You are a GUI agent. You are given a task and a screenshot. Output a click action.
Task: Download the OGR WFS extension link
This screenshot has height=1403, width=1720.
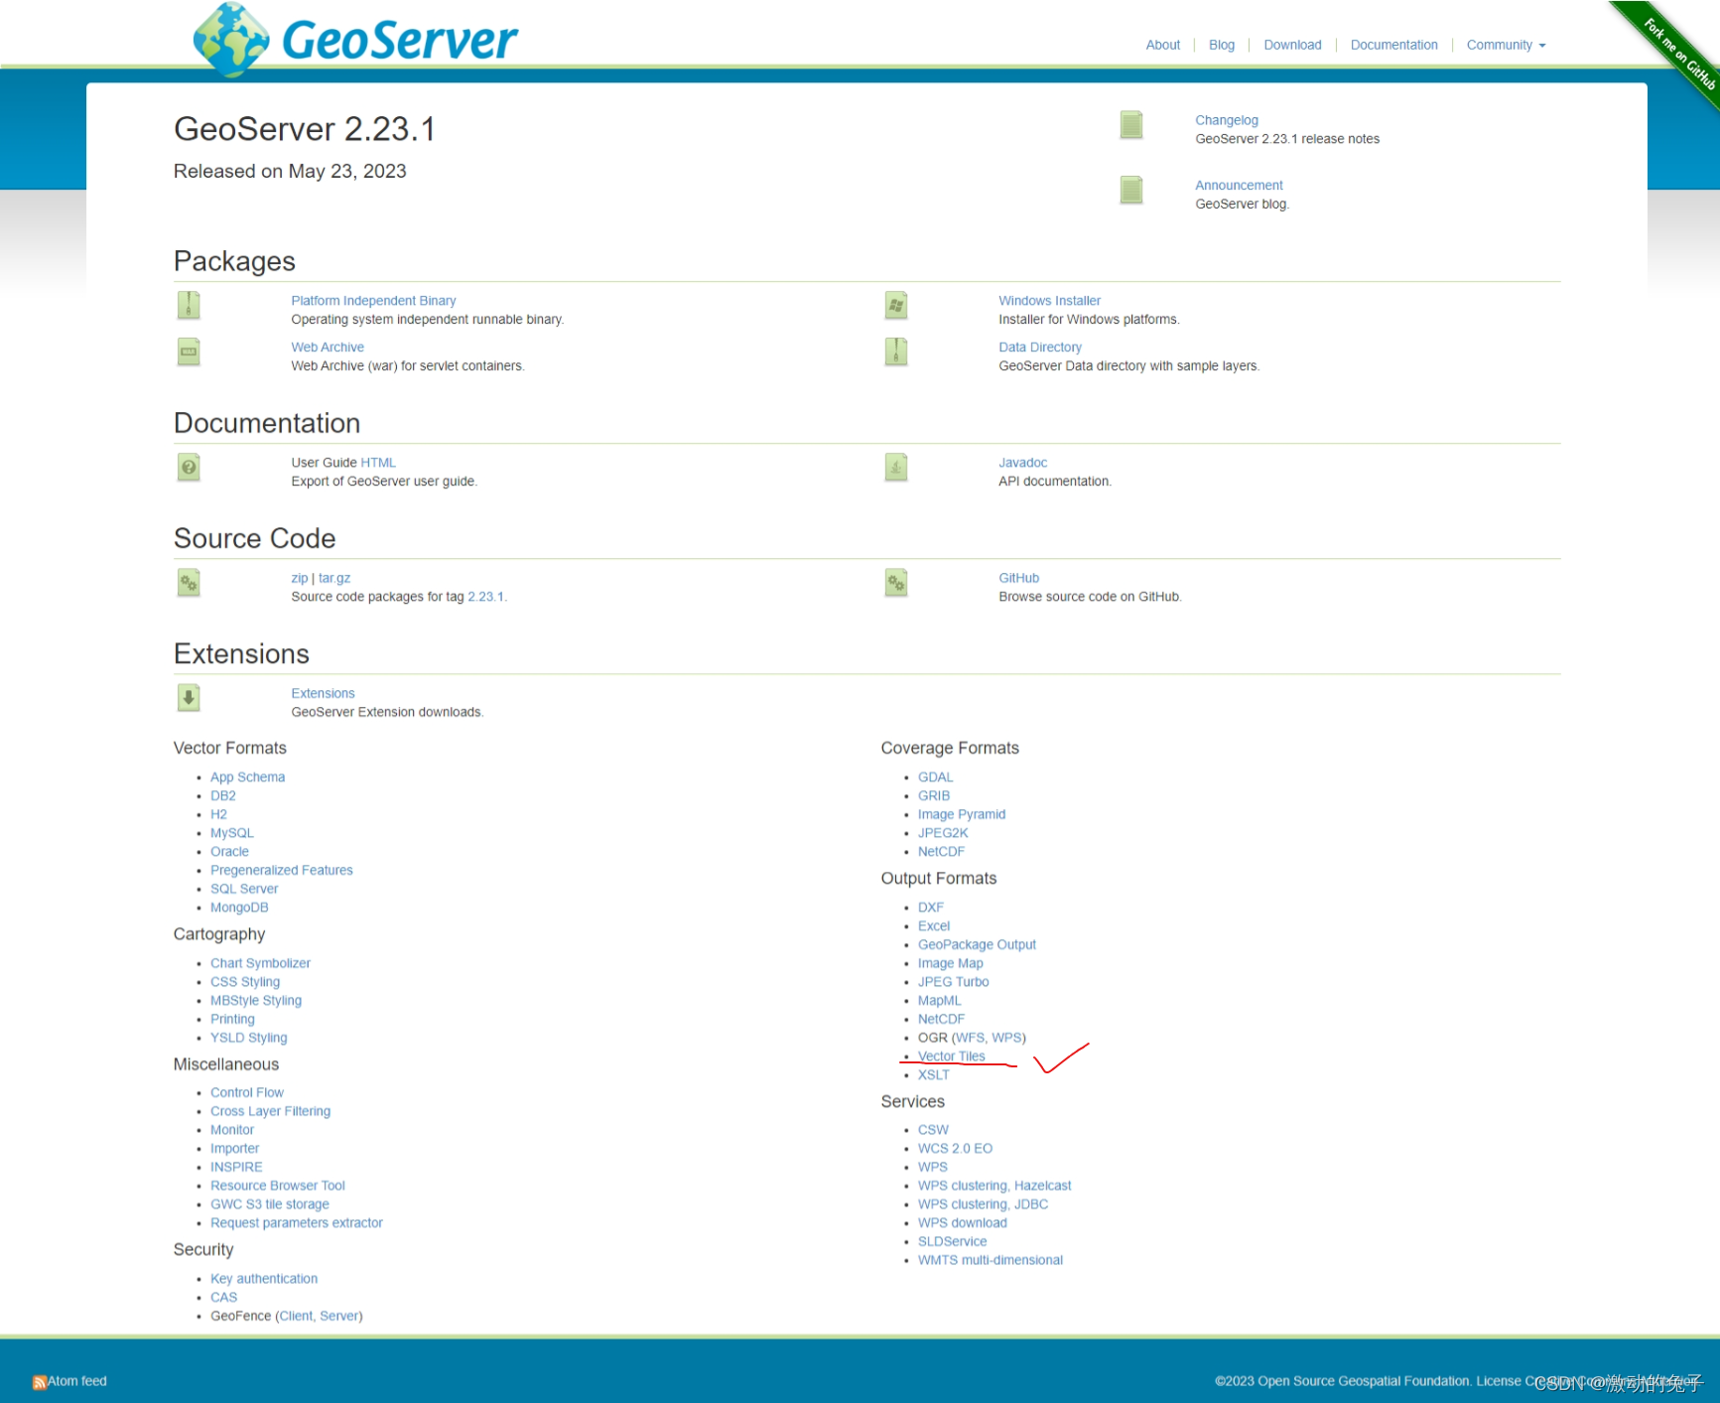click(970, 1038)
